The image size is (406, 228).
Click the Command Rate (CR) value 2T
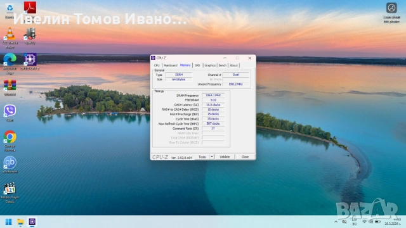[x=213, y=128]
